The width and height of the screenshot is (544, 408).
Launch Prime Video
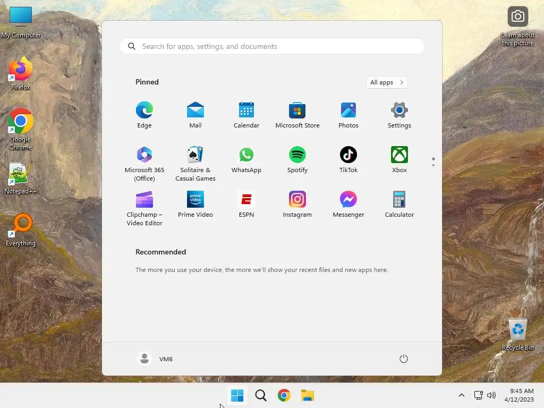pos(195,205)
